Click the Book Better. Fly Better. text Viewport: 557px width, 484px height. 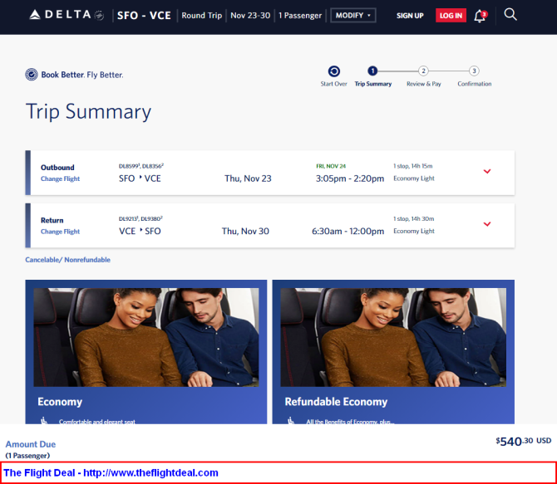[x=82, y=75]
